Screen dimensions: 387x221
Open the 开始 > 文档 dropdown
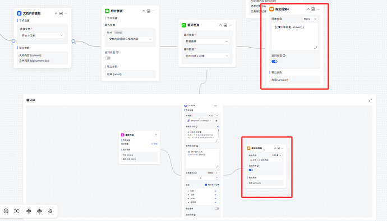(x=43, y=35)
